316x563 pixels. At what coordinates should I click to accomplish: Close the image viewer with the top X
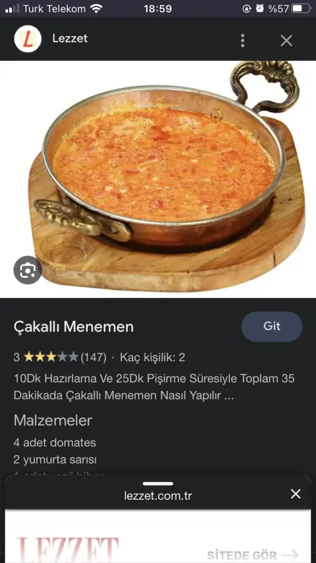point(286,41)
